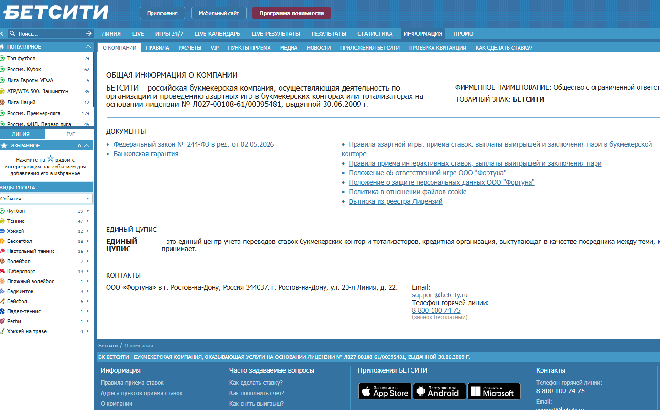Viewport: 660px width, 410px height.
Task: Click the arrow at right of search box
Action: [88, 33]
